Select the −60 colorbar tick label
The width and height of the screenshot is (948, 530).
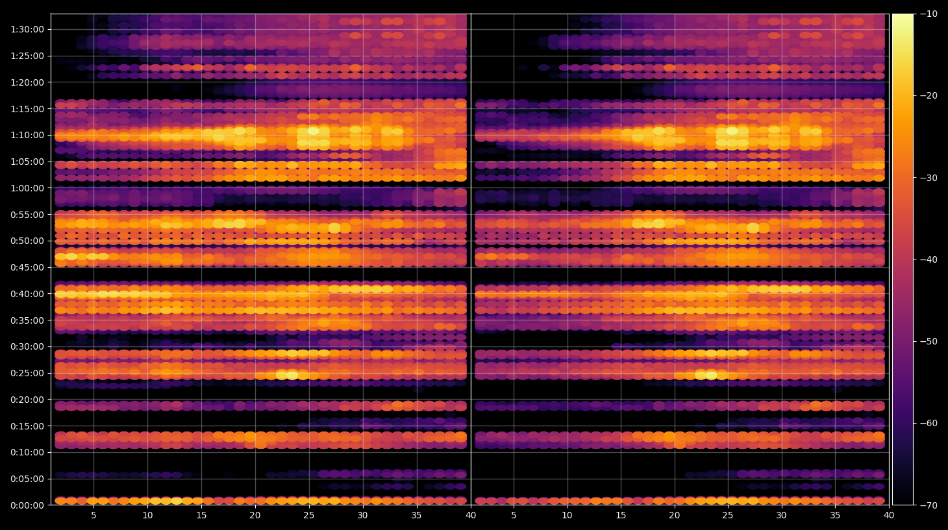click(x=929, y=423)
